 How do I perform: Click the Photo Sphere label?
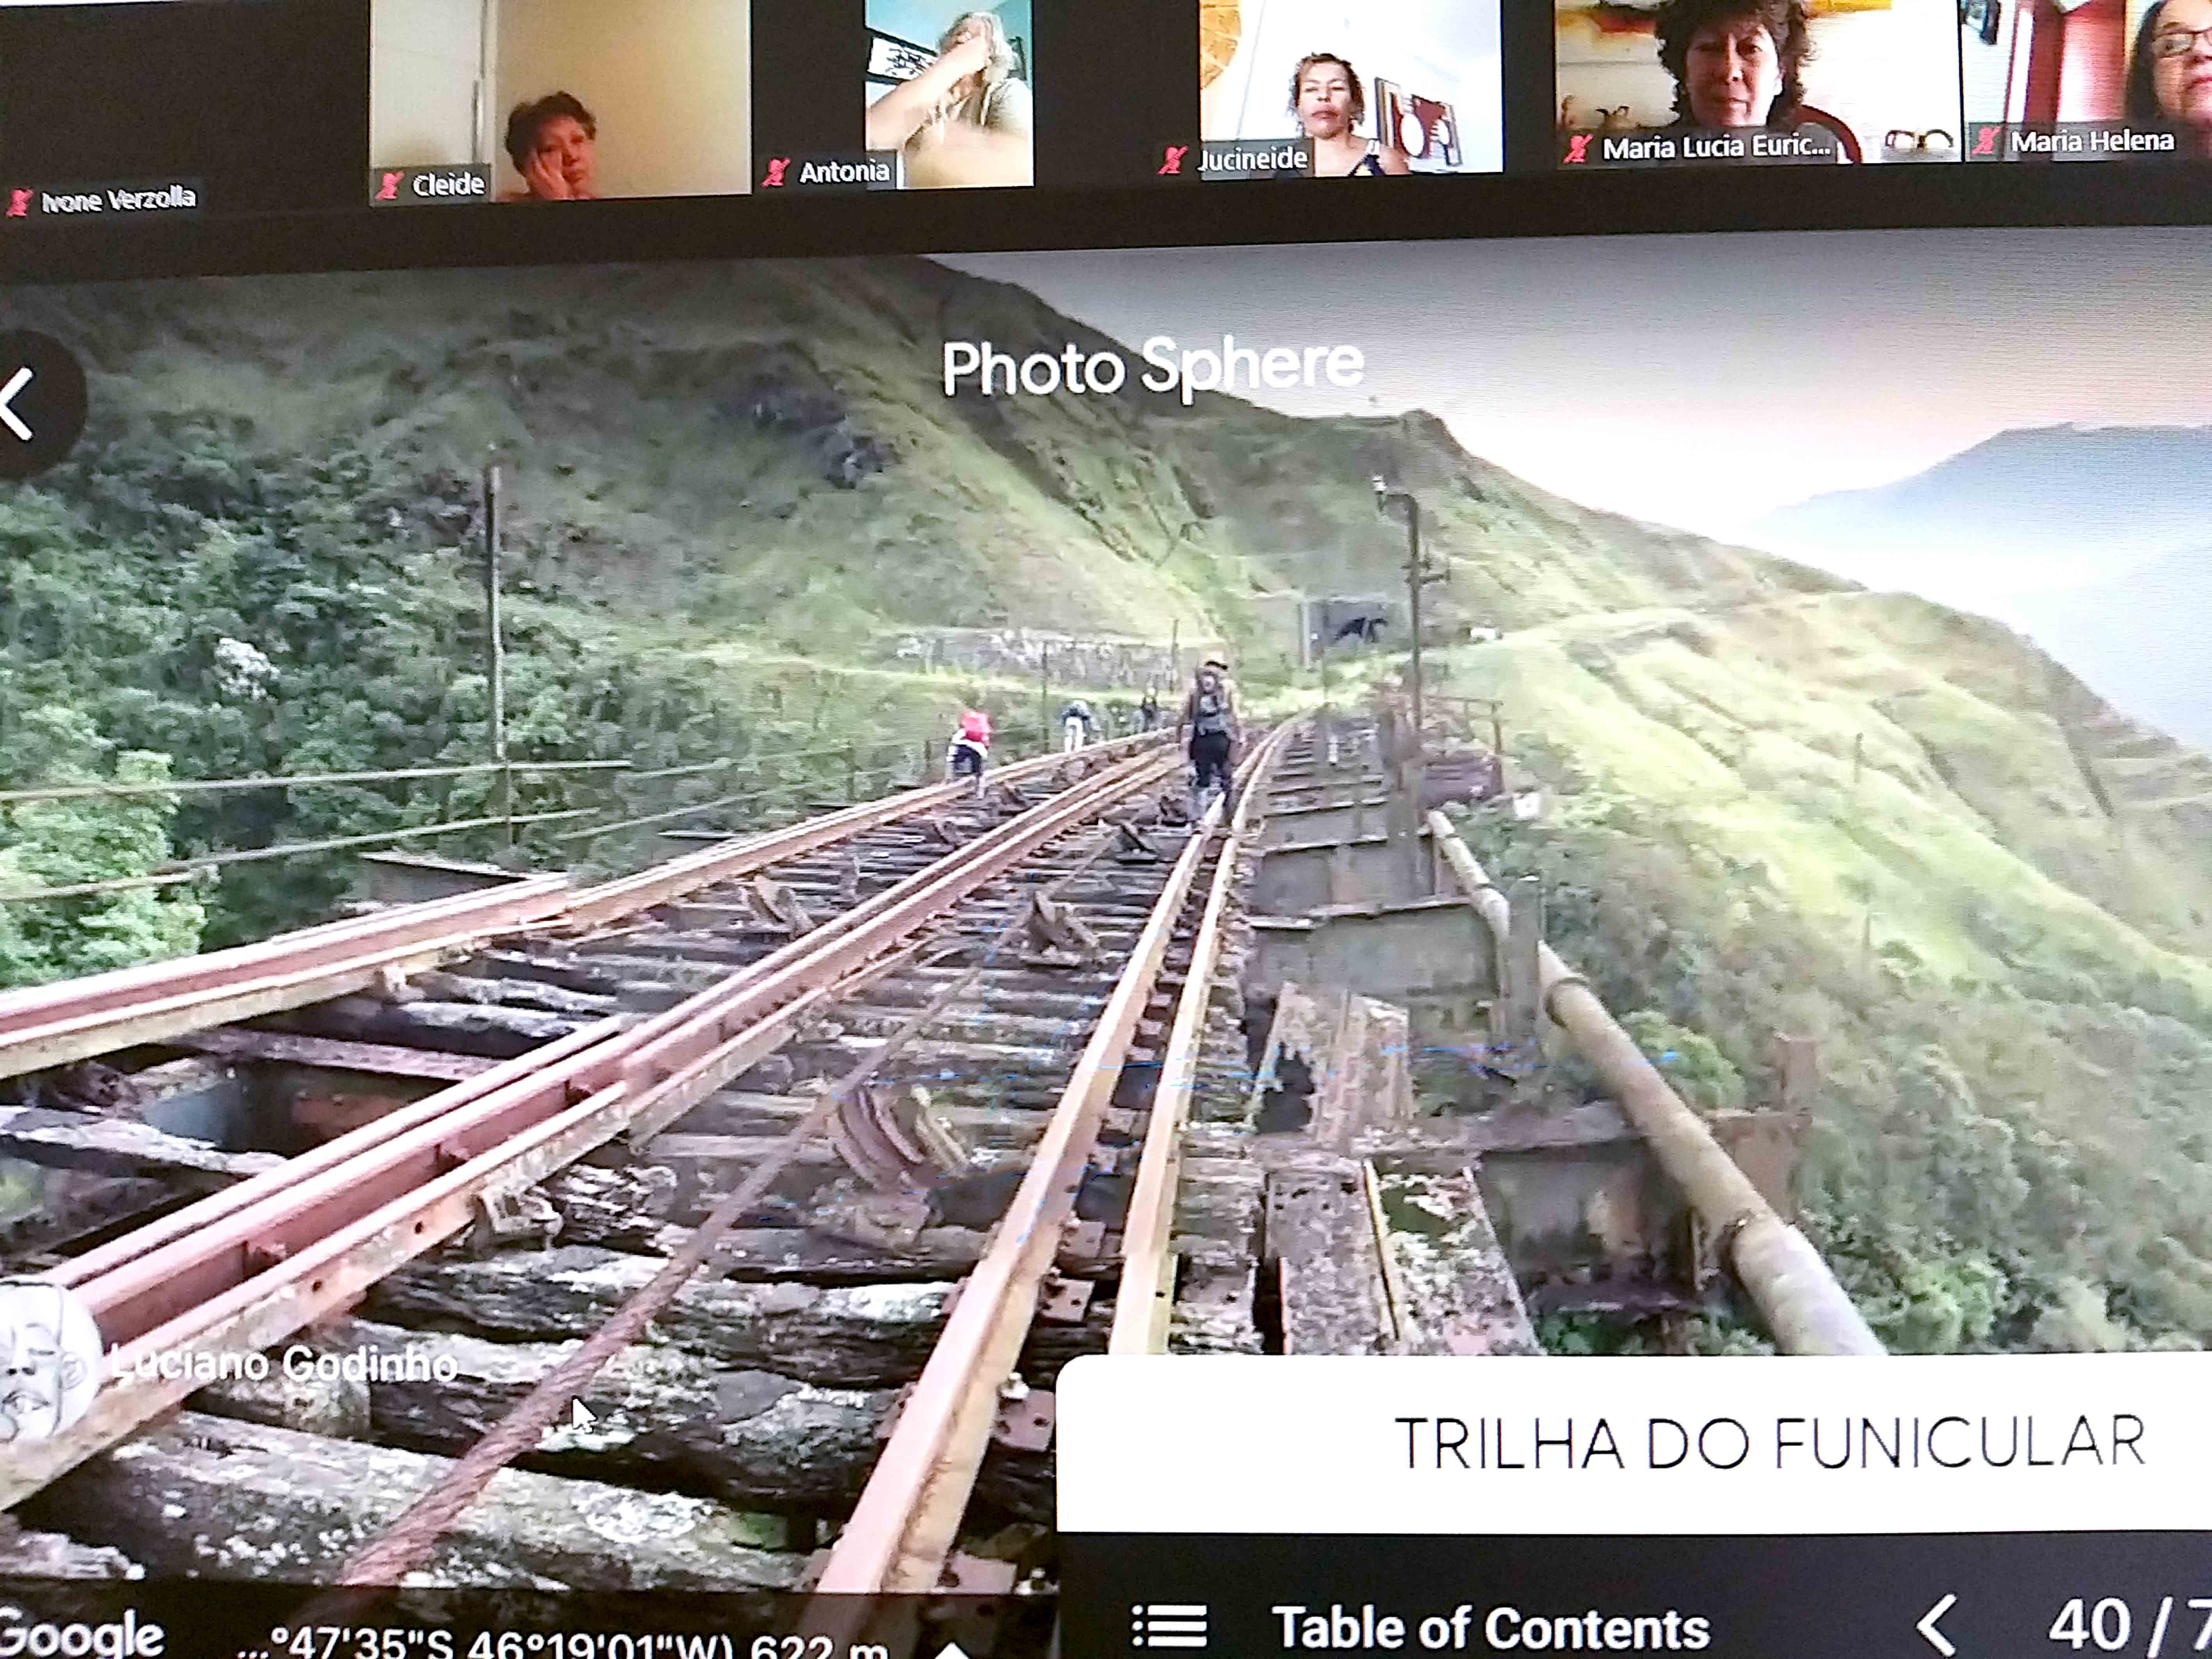(1152, 366)
